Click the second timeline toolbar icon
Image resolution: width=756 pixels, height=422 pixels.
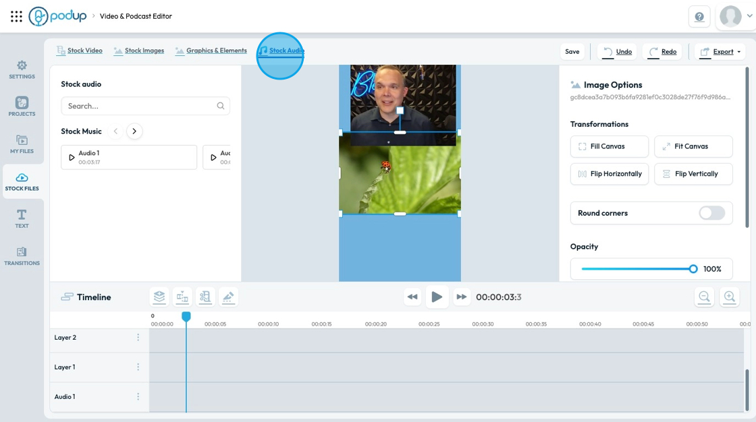tap(182, 297)
